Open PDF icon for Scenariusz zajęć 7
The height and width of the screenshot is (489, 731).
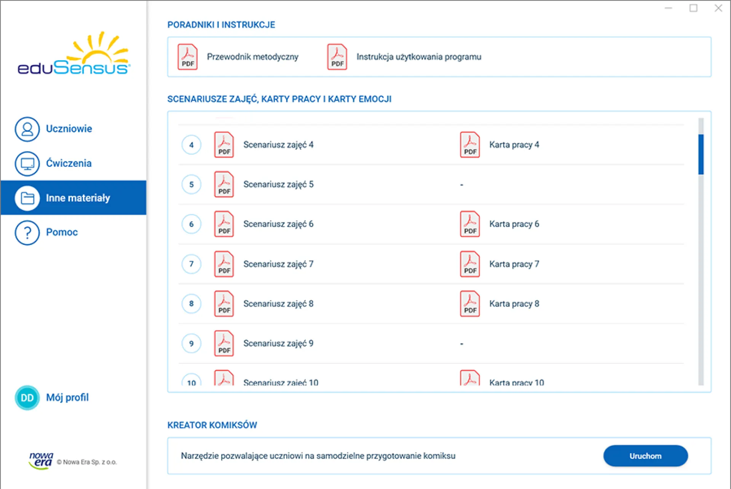coord(224,264)
